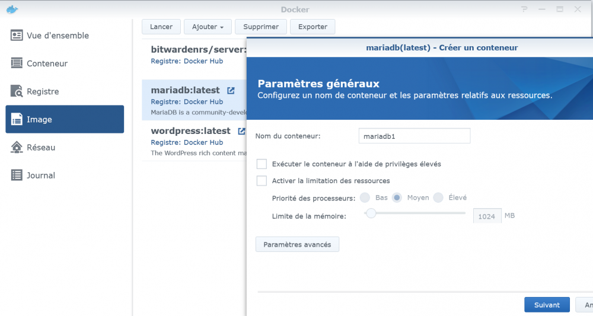
Task: Enable resource limitation checkbox
Action: click(x=262, y=181)
